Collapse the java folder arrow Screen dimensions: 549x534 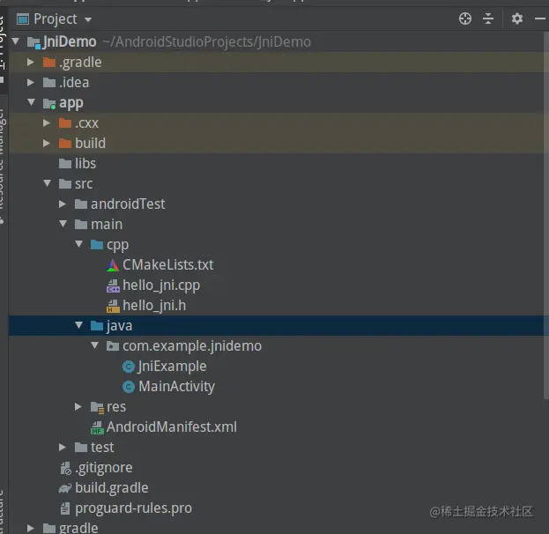[x=79, y=325]
